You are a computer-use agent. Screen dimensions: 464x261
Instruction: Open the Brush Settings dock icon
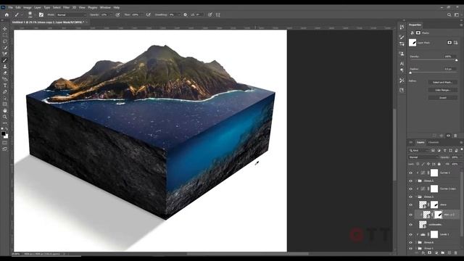click(402, 37)
